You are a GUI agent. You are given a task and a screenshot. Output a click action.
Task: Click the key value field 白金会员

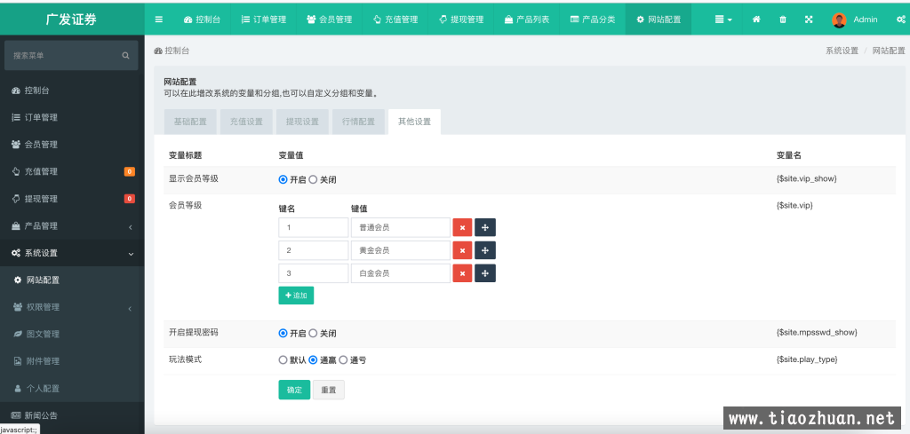pyautogui.click(x=401, y=273)
